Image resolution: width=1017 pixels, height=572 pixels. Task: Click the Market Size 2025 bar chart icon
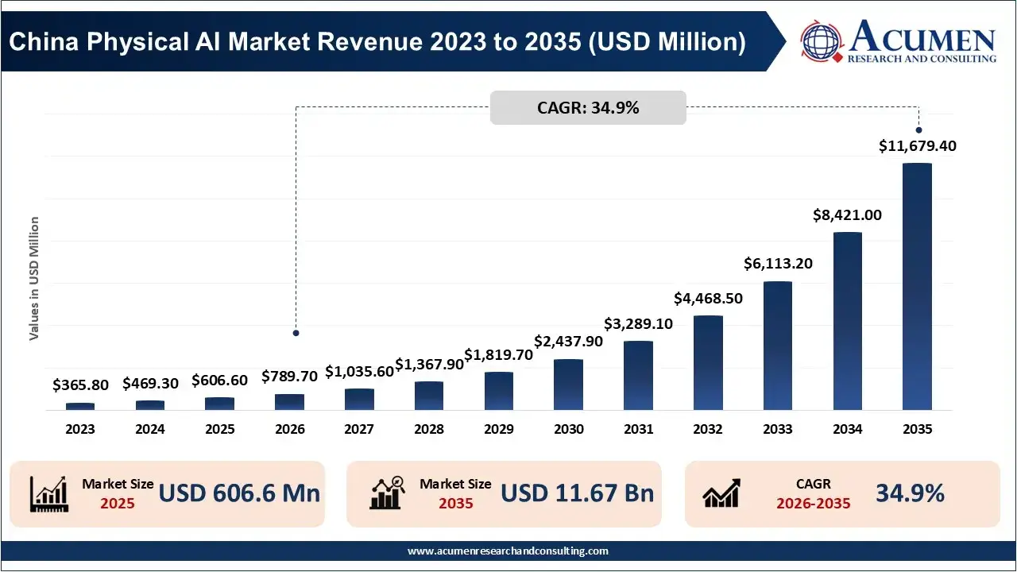(x=48, y=493)
